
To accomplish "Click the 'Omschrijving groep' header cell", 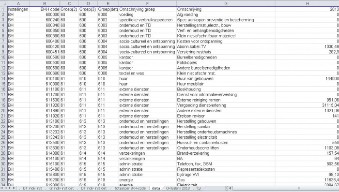I will click(x=147, y=9).
